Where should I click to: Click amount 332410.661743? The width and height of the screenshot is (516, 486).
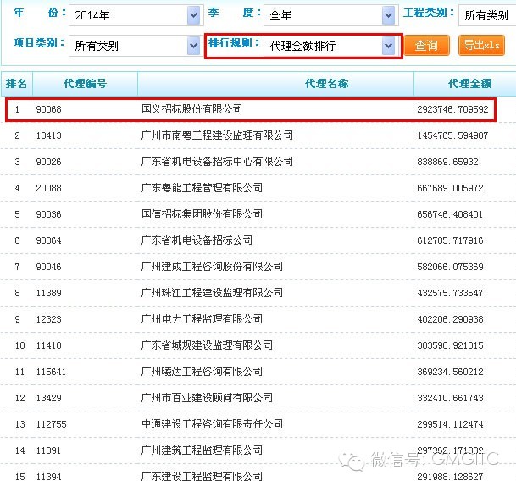(x=451, y=398)
